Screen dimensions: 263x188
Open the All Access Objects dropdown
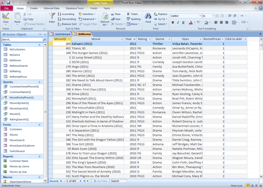coord(40,34)
